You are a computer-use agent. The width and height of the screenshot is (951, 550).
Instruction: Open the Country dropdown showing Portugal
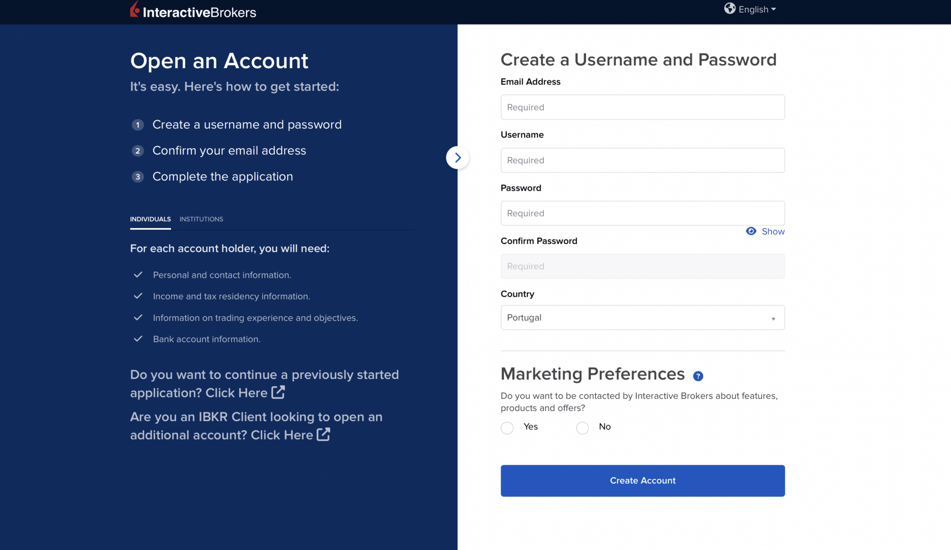(643, 318)
